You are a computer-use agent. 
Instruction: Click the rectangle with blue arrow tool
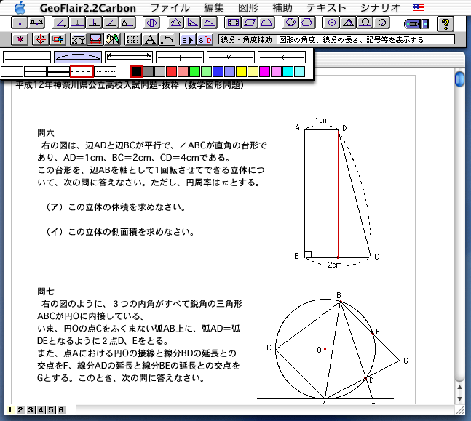point(58,39)
